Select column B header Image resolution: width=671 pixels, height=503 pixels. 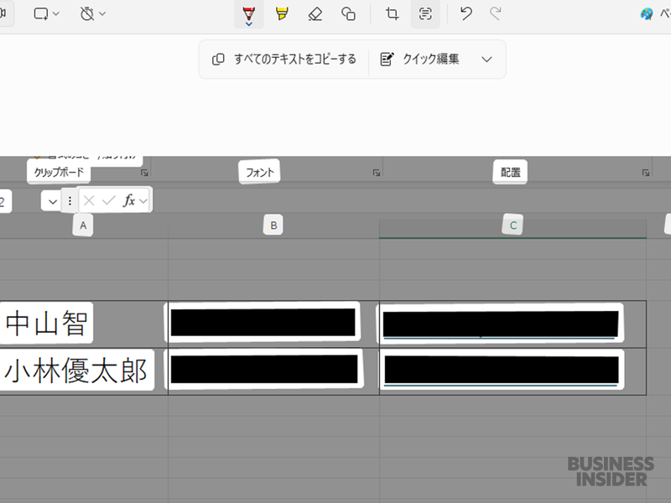click(273, 226)
